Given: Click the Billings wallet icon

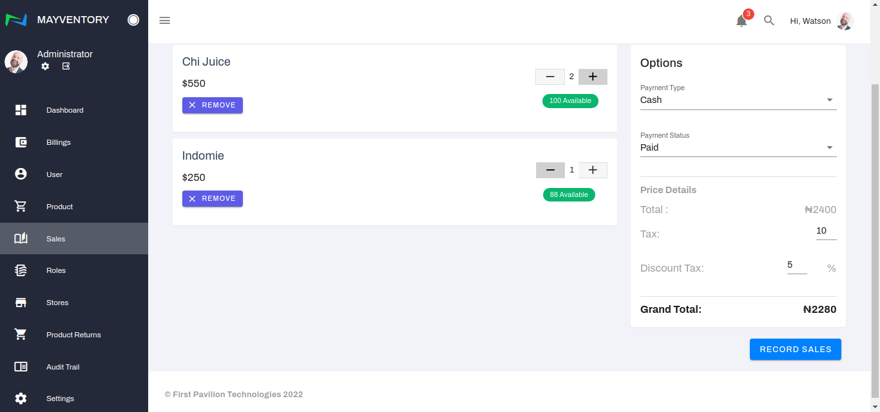Looking at the screenshot, I should (x=21, y=142).
